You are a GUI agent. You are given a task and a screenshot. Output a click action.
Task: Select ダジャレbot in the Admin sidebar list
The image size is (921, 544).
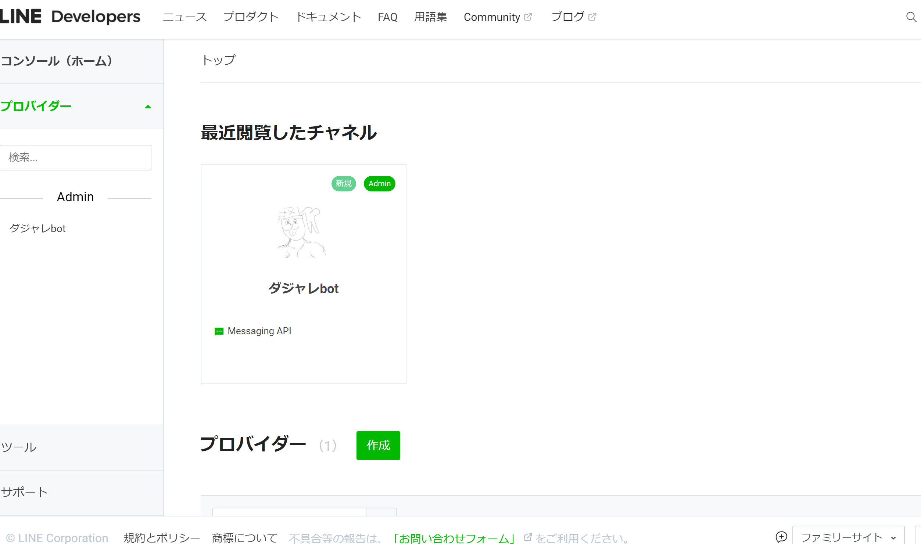(x=37, y=228)
